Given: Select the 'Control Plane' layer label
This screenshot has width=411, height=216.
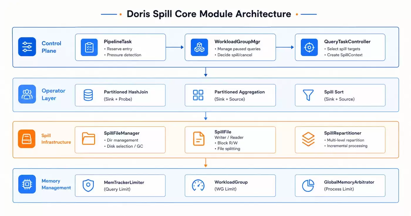Looking at the screenshot, I should coord(51,47).
